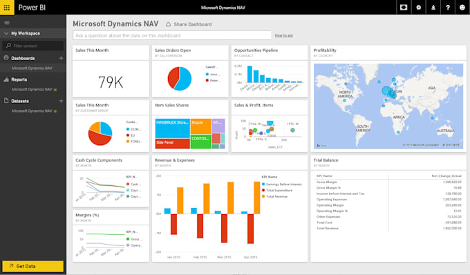This screenshot has width=470, height=275.
Task: Click the large Europe bubble on map
Action: click(x=386, y=91)
